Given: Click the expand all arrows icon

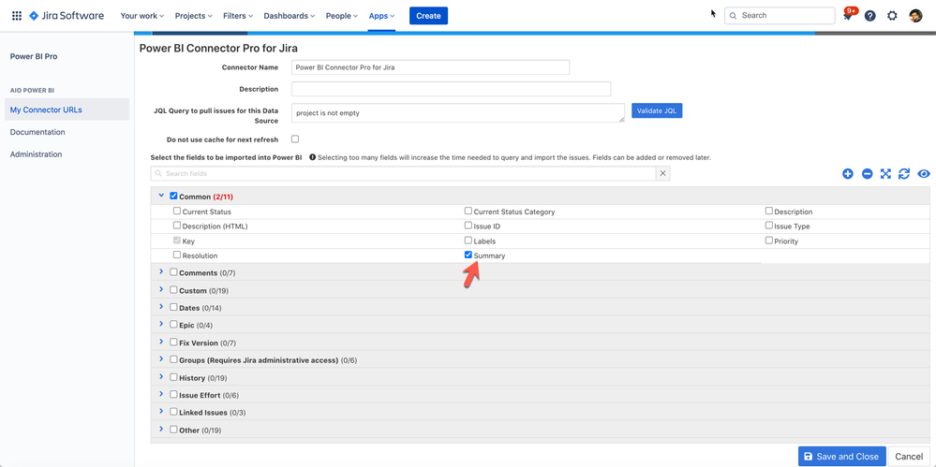Looking at the screenshot, I should coord(885,173).
